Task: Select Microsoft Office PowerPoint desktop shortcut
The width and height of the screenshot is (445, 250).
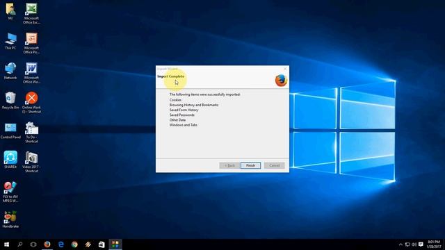Action: (x=31, y=43)
